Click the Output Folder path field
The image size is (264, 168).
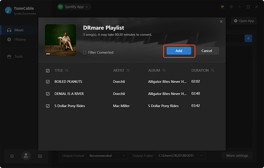(x=176, y=156)
